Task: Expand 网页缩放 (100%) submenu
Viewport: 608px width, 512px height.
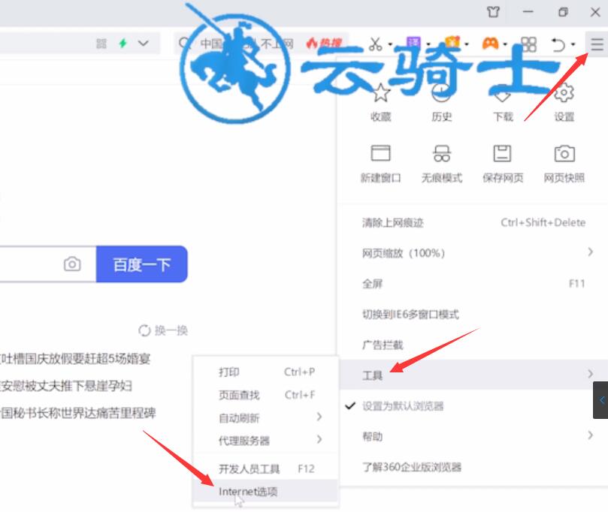Action: 473,253
